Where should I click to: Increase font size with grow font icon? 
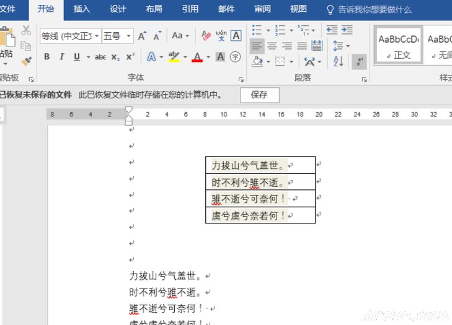[x=142, y=36]
